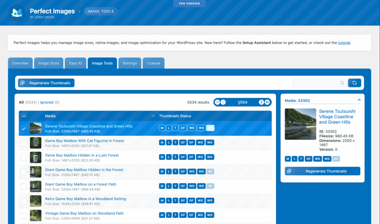Toggle the select-all checkbox in the header
Screen dimensions: 380x224
(24, 116)
